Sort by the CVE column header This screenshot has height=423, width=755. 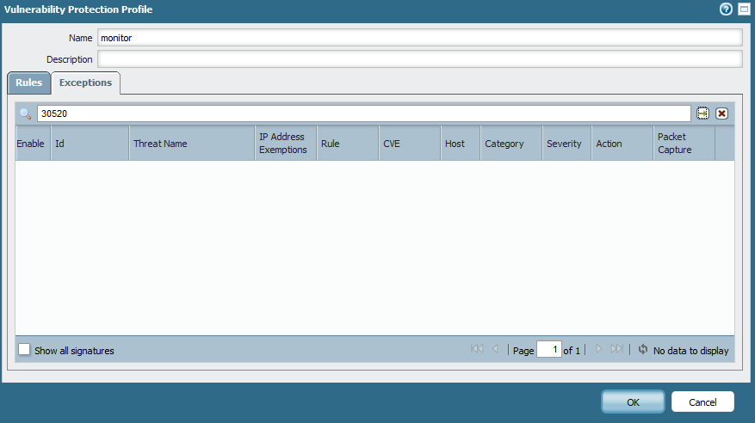click(410, 144)
